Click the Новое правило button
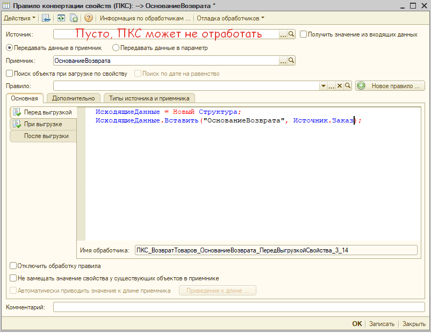This screenshot has width=431, height=333. pyautogui.click(x=390, y=86)
